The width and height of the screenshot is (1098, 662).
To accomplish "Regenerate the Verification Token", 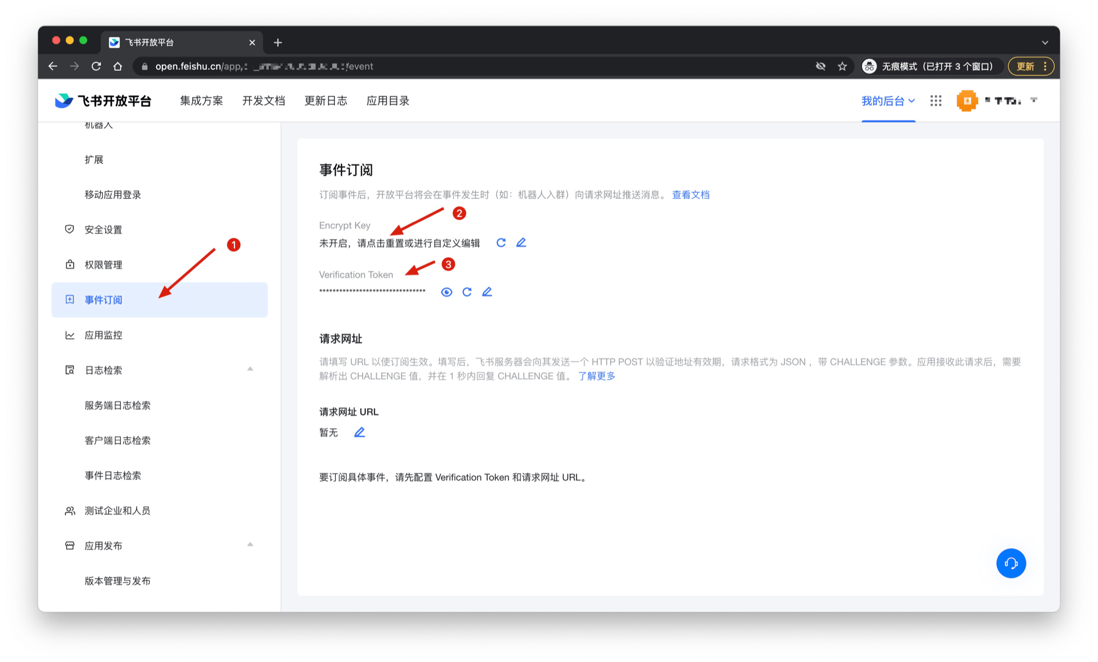I will (x=467, y=292).
